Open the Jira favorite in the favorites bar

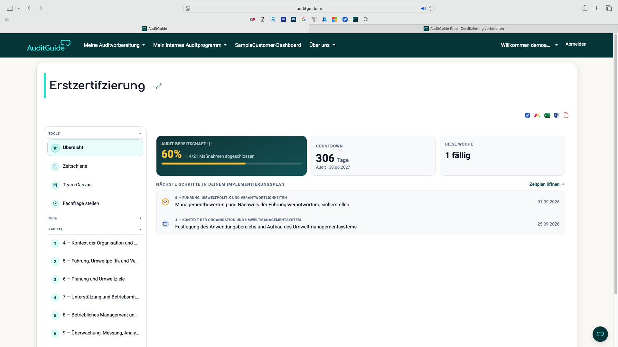click(x=345, y=19)
